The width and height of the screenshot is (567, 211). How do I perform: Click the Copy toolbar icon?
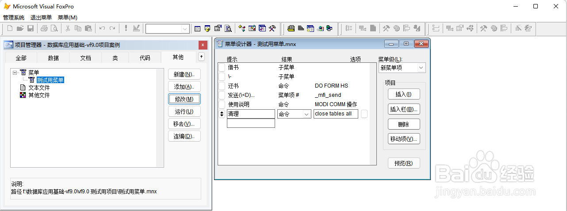point(78,28)
